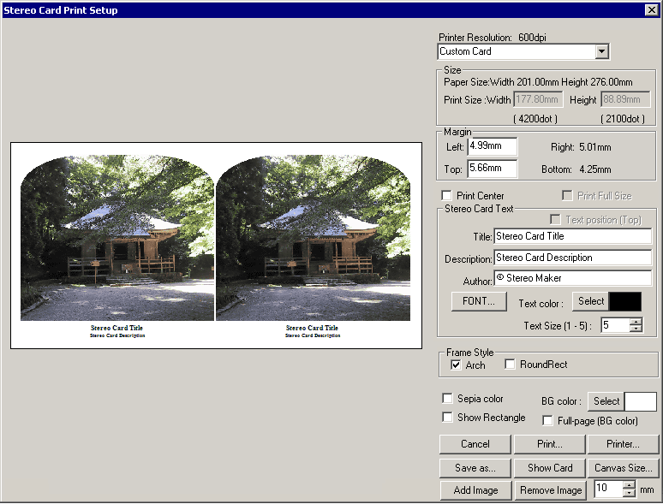Click the Save as... button
Viewport: 663px width, 504px height.
[x=475, y=468]
